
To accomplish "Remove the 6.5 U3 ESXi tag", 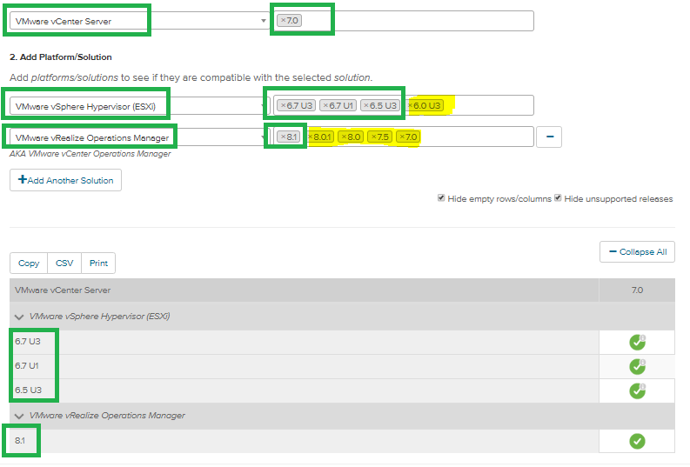I will pyautogui.click(x=366, y=105).
